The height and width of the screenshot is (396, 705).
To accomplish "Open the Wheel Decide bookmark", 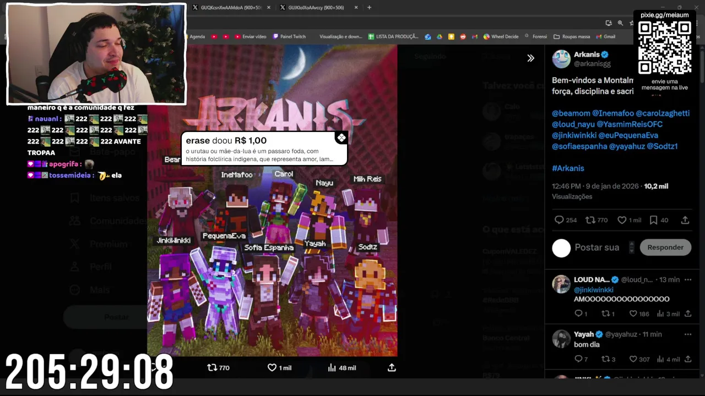I will click(x=501, y=37).
